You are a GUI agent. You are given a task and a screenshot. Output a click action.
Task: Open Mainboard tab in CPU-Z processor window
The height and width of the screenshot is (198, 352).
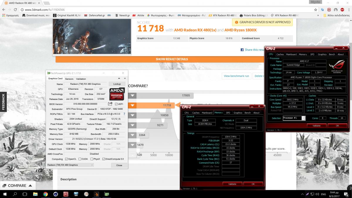pos(291,54)
